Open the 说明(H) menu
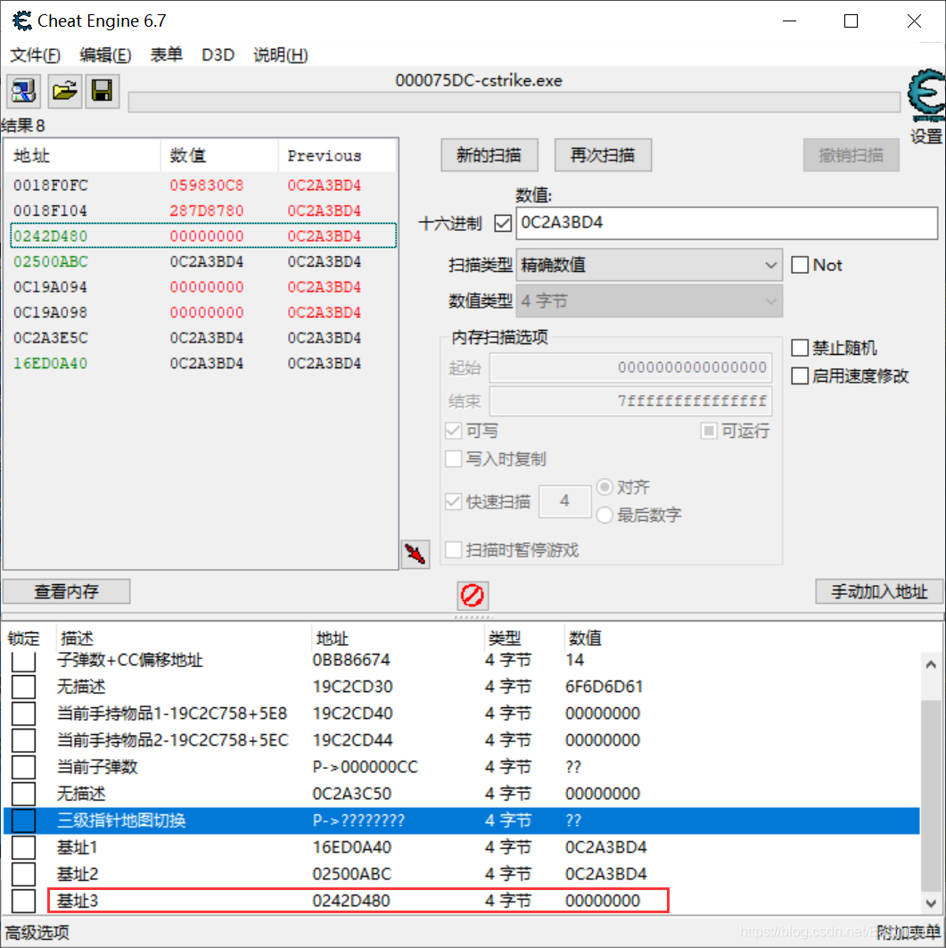The height and width of the screenshot is (948, 946). click(281, 55)
